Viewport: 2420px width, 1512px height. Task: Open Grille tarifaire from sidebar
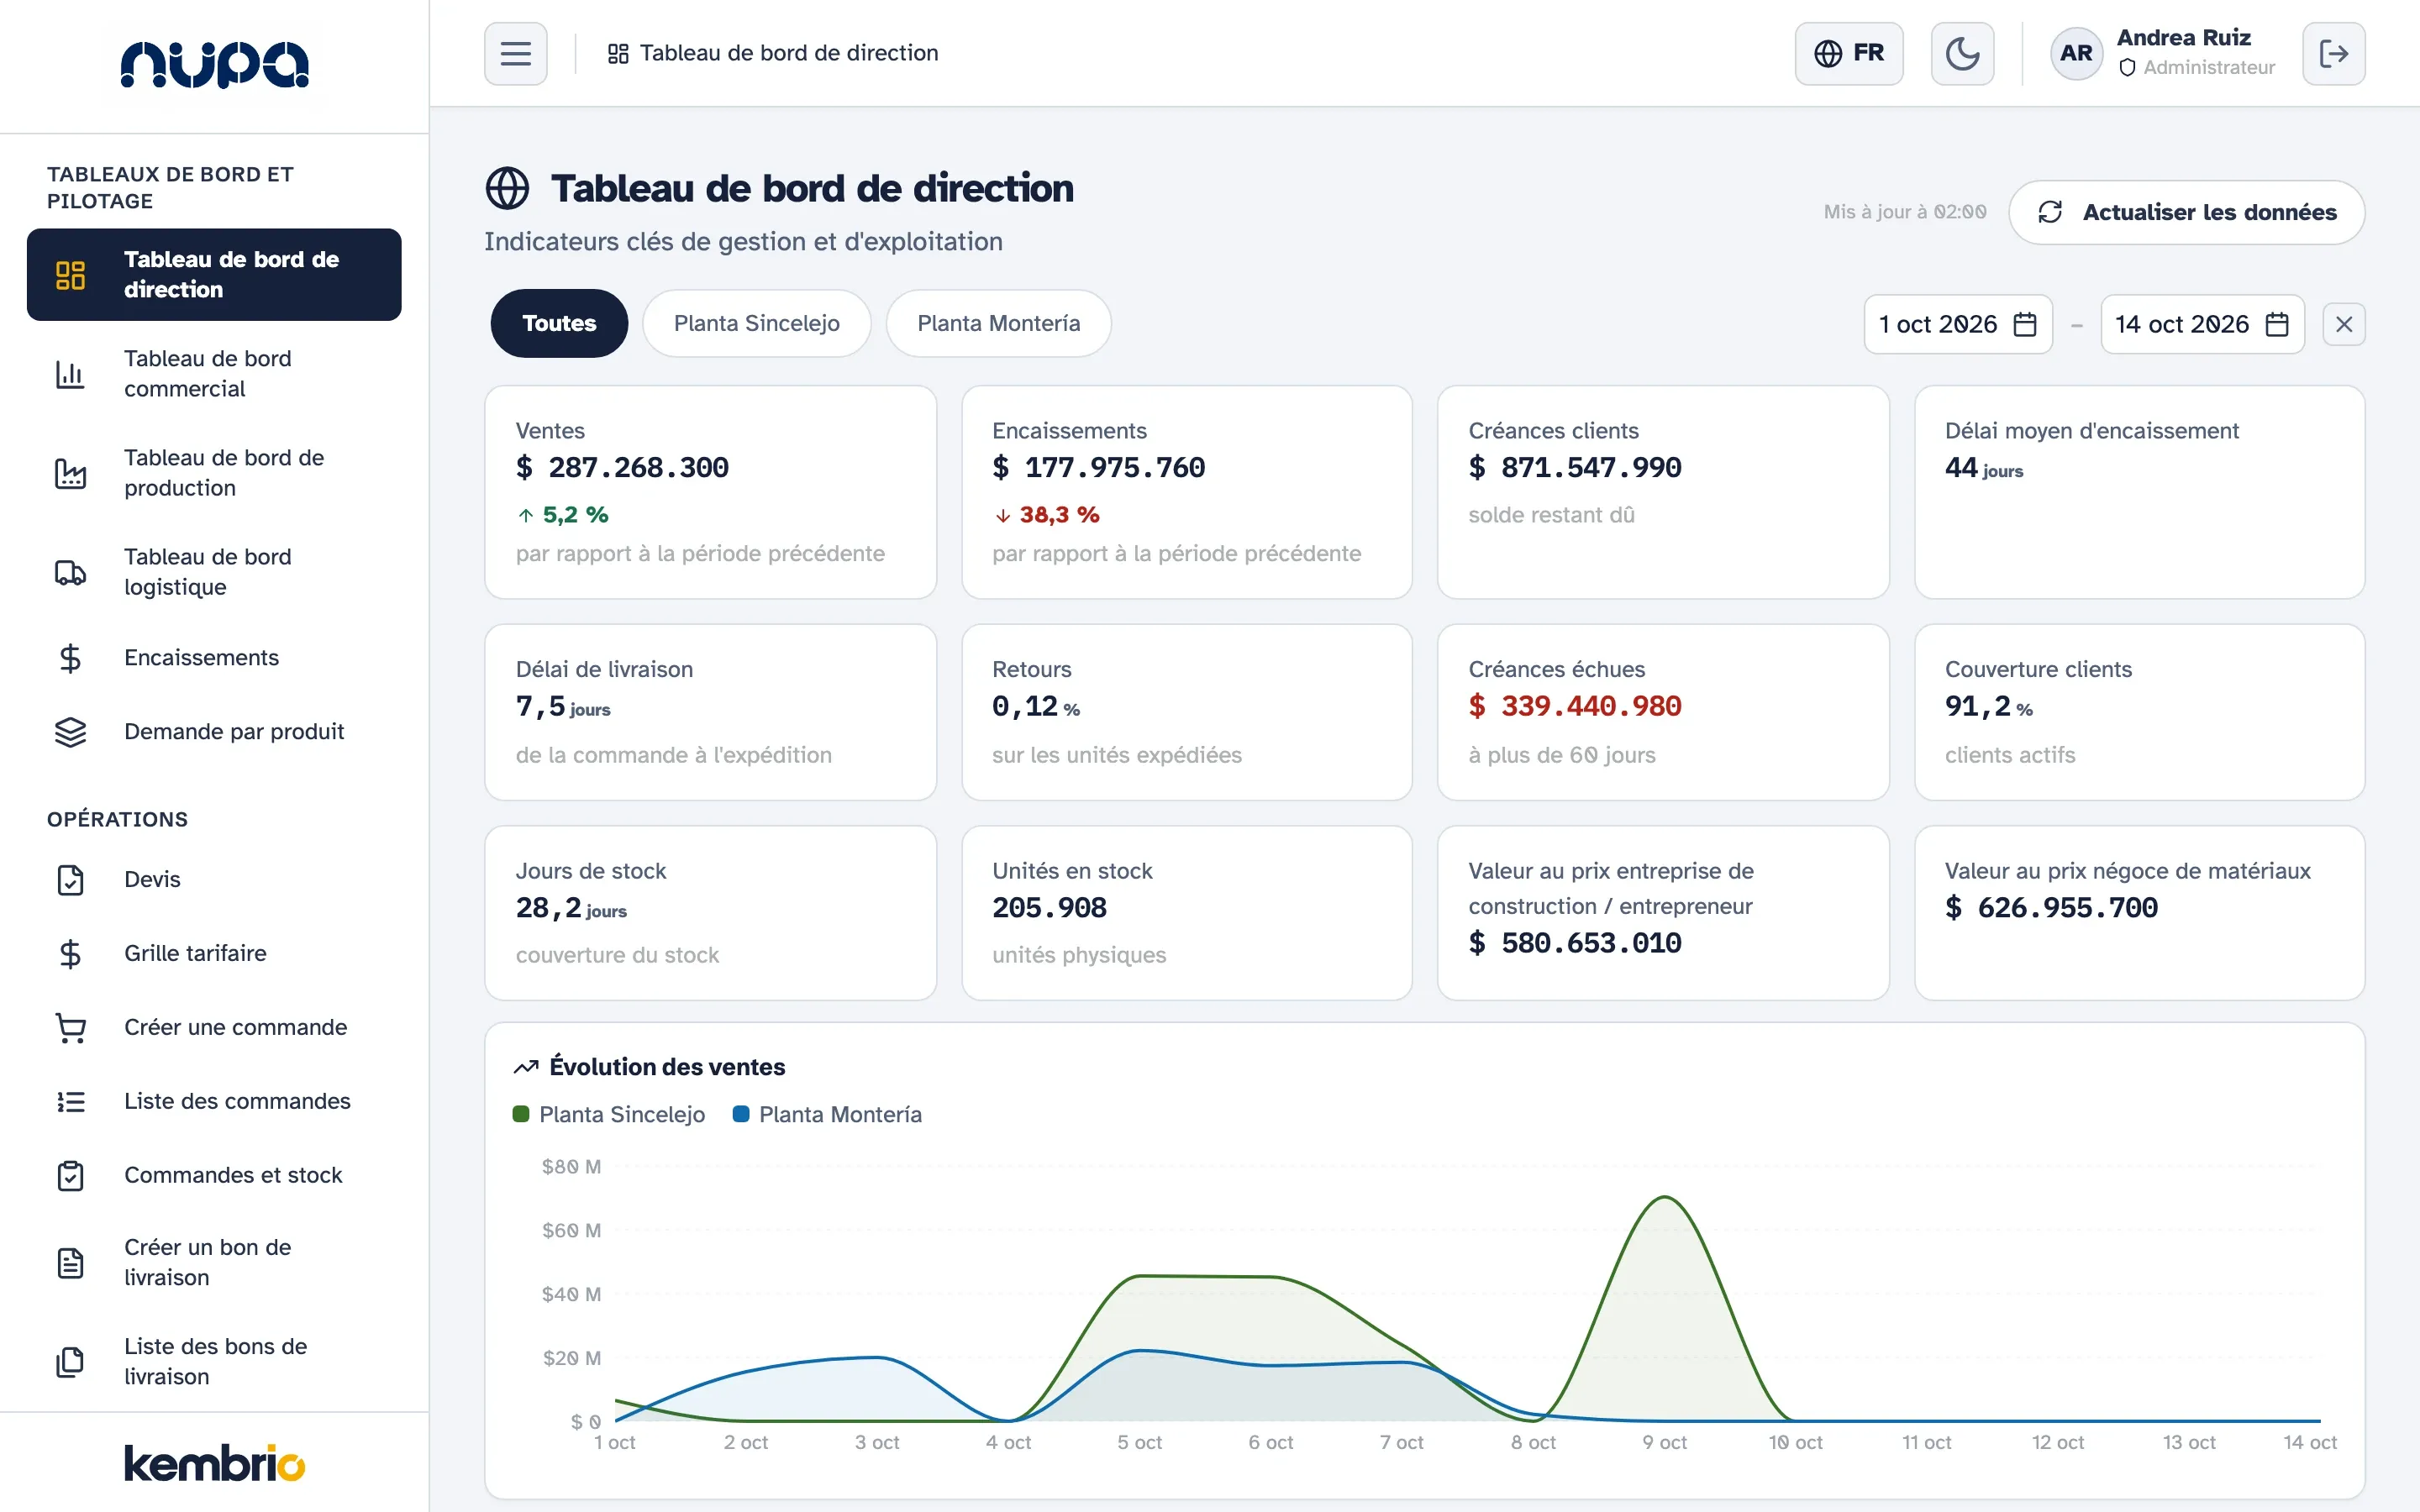coord(214,954)
